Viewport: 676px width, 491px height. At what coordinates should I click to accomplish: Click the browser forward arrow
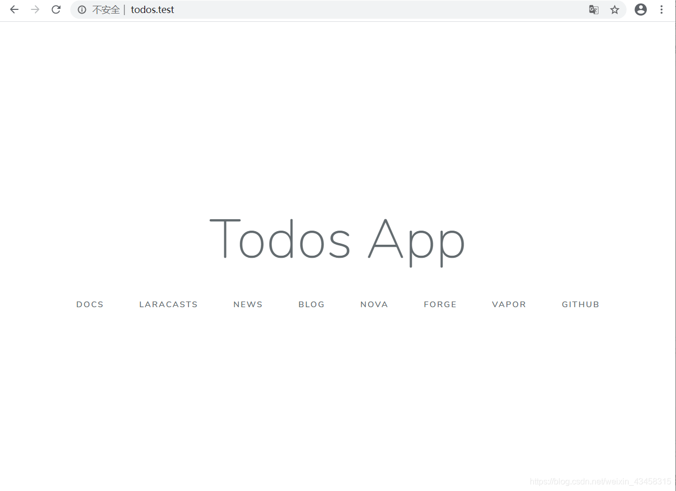click(x=35, y=9)
